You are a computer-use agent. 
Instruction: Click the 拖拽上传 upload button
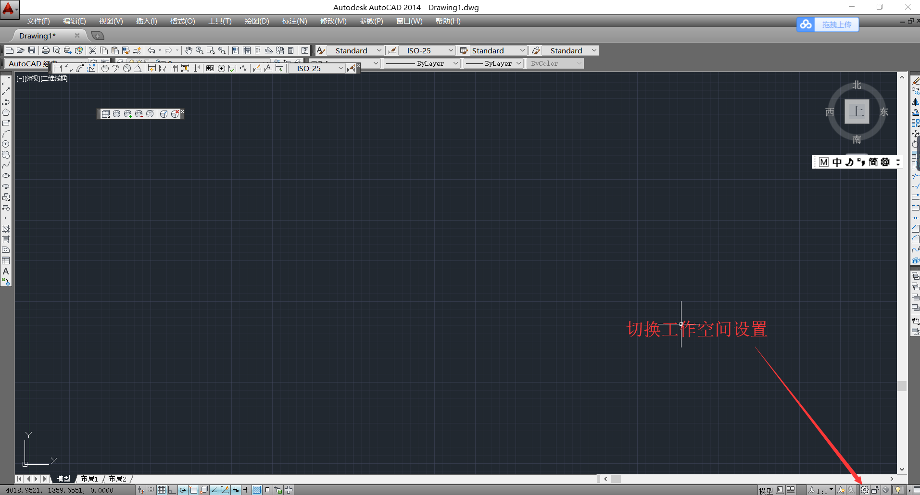(x=836, y=25)
